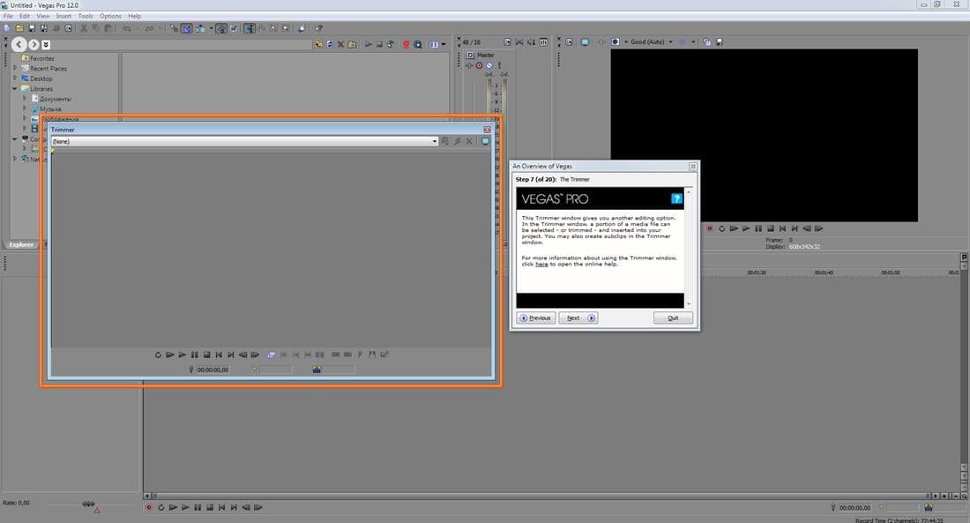Screen dimensions: 970x523
Task: Toggle the Master bus Solo button
Action: click(499, 65)
